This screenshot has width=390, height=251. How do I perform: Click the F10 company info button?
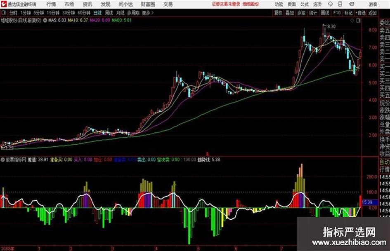click(x=337, y=13)
